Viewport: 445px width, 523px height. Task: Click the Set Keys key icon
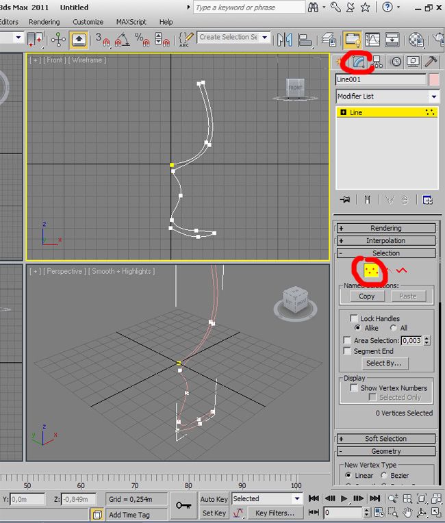[183, 506]
